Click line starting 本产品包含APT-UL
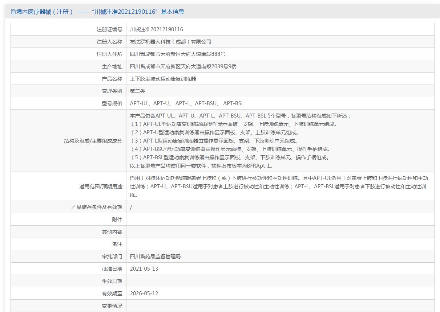440x312 pixels. pyautogui.click(x=241, y=116)
